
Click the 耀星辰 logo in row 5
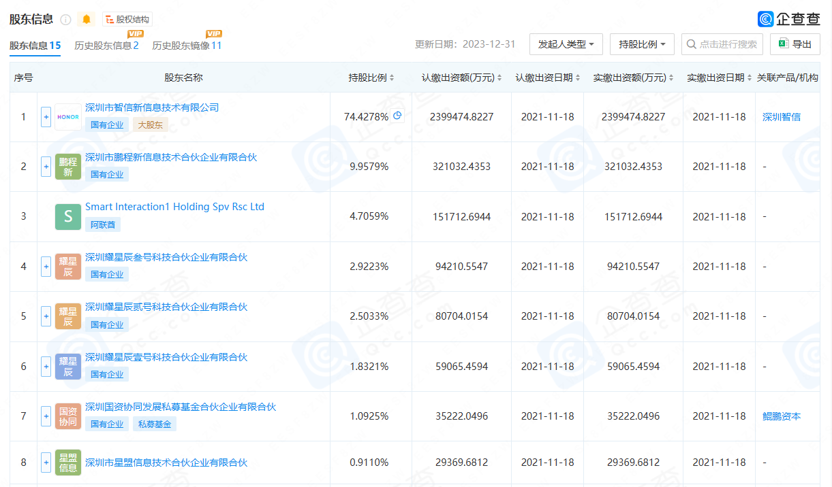[68, 316]
